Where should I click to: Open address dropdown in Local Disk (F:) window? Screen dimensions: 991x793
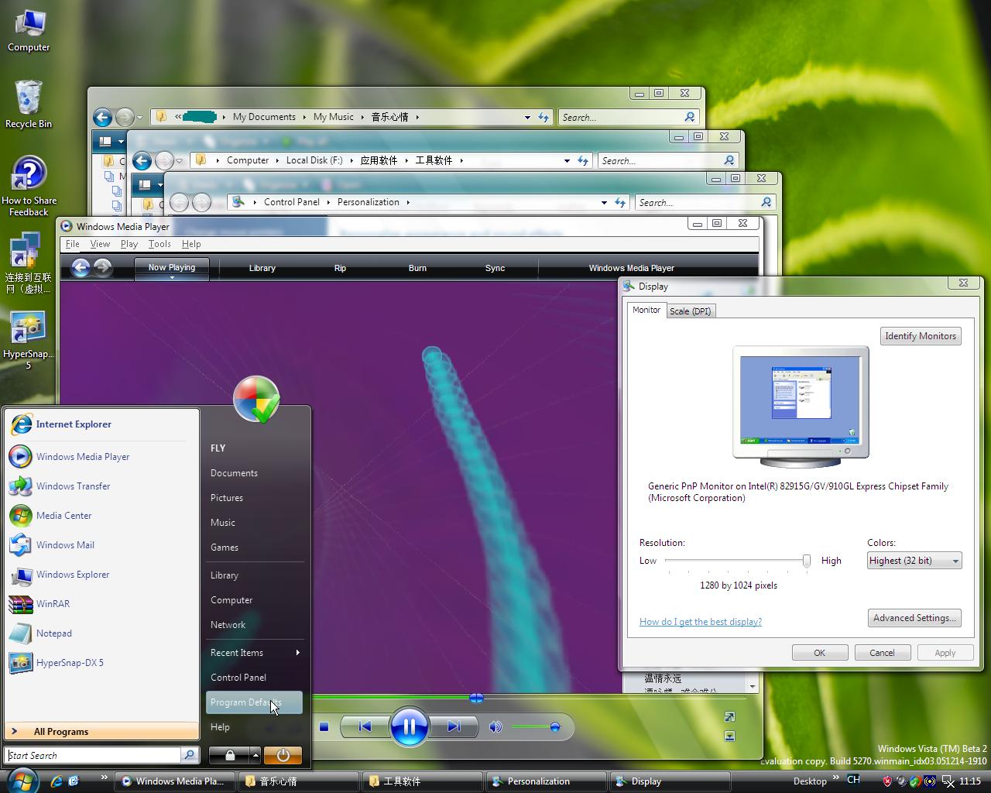pyautogui.click(x=567, y=161)
